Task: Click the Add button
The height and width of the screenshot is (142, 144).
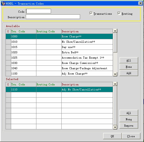Action: [129, 73]
